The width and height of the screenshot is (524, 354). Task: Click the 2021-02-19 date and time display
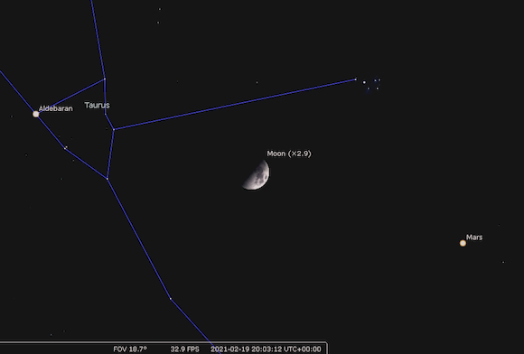(x=266, y=349)
